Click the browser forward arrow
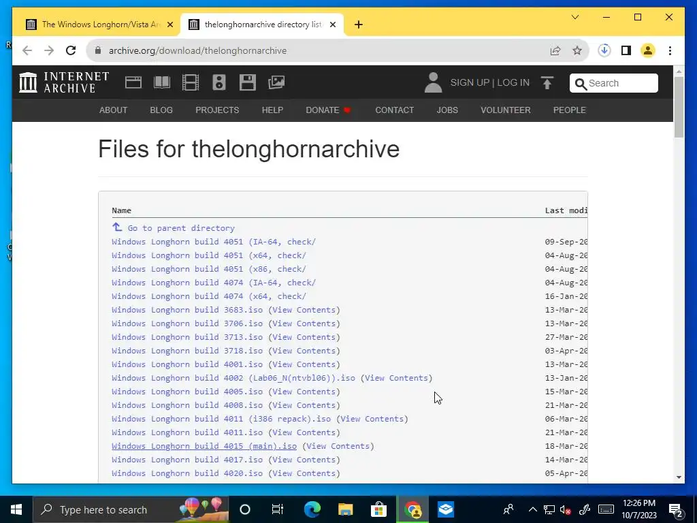The width and height of the screenshot is (697, 523). 49,50
